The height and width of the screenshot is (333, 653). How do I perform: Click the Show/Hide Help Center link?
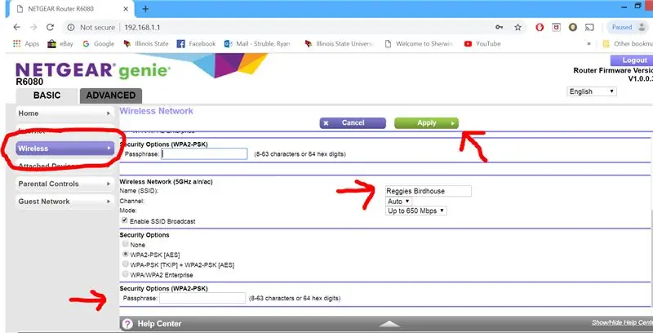click(622, 322)
